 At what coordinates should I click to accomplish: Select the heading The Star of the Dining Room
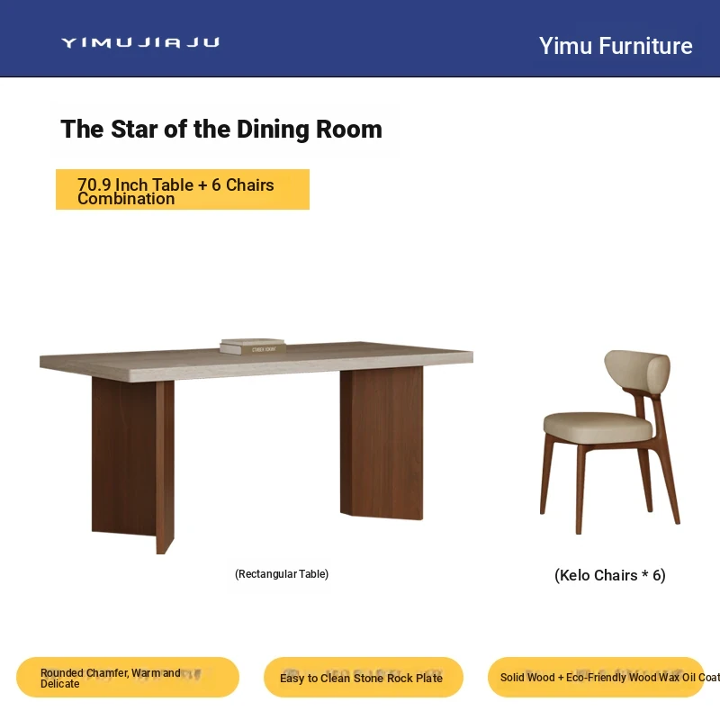[221, 129]
